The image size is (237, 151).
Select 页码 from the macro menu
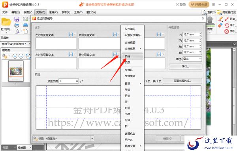pos(132,56)
